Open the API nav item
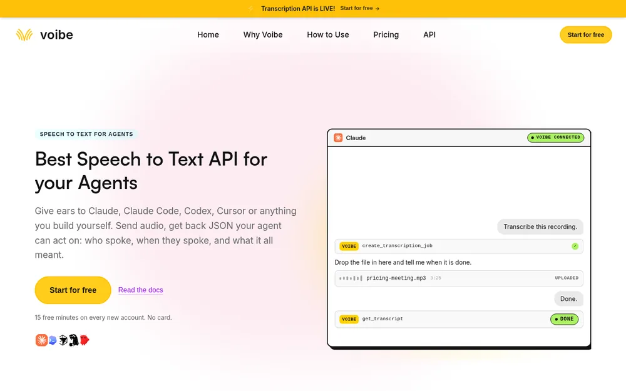626x391 pixels. pos(429,34)
